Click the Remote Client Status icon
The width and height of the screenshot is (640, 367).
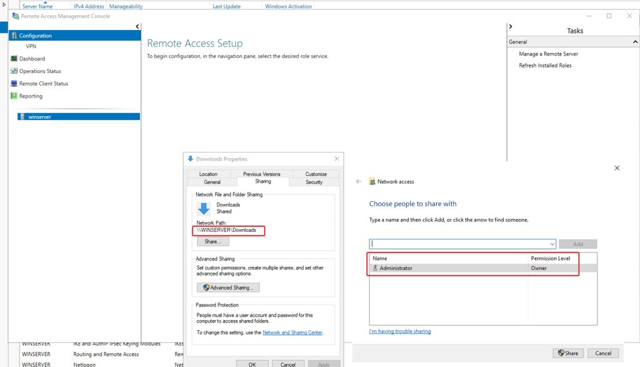(14, 84)
